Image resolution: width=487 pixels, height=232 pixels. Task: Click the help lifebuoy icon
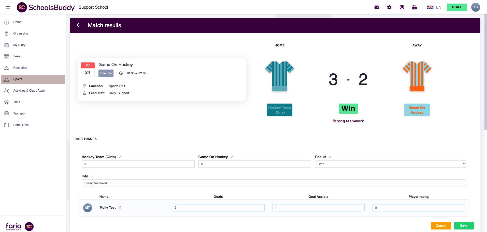coord(402,7)
